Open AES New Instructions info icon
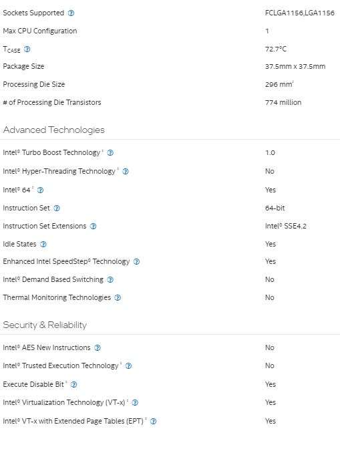Viewport: 340px width, 449px height. click(98, 348)
